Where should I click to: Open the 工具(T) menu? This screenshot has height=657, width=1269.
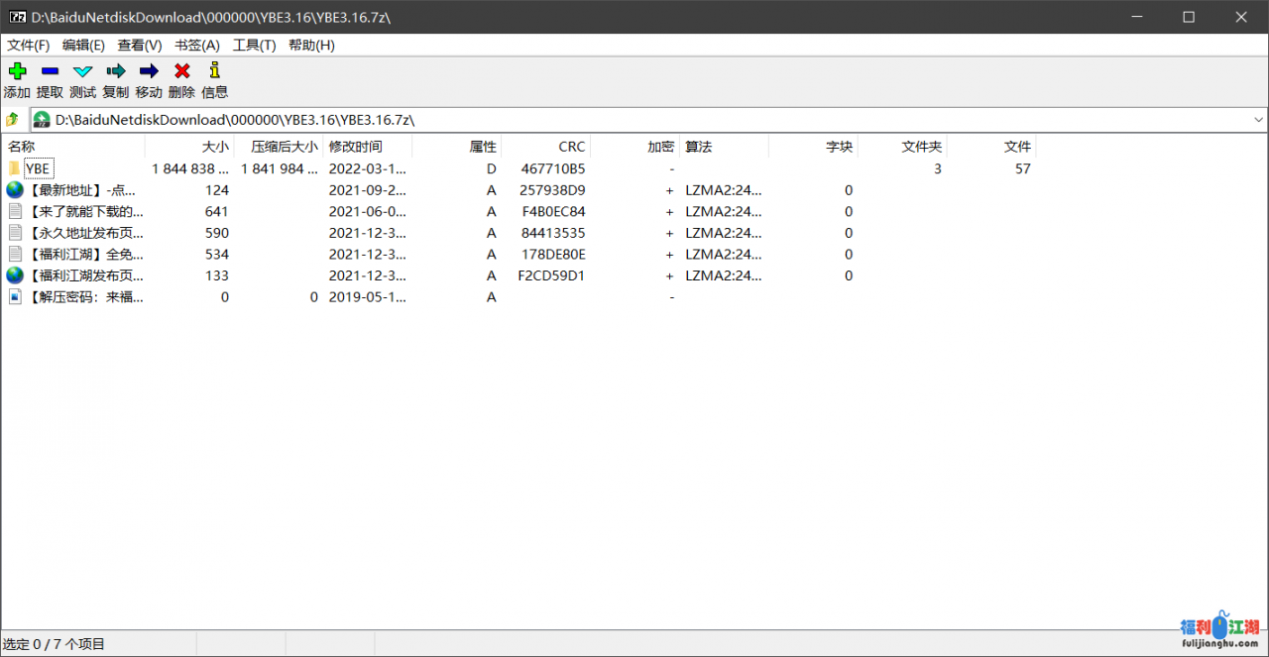[x=254, y=46]
